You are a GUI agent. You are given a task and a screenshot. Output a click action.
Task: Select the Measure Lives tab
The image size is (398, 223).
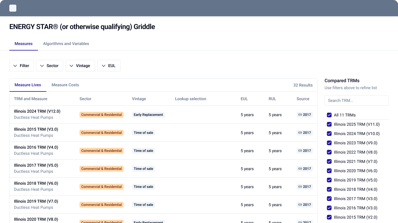coord(28,85)
